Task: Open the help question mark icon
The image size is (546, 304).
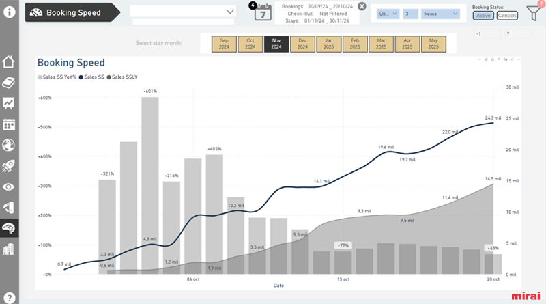Action: pyautogui.click(x=9, y=297)
